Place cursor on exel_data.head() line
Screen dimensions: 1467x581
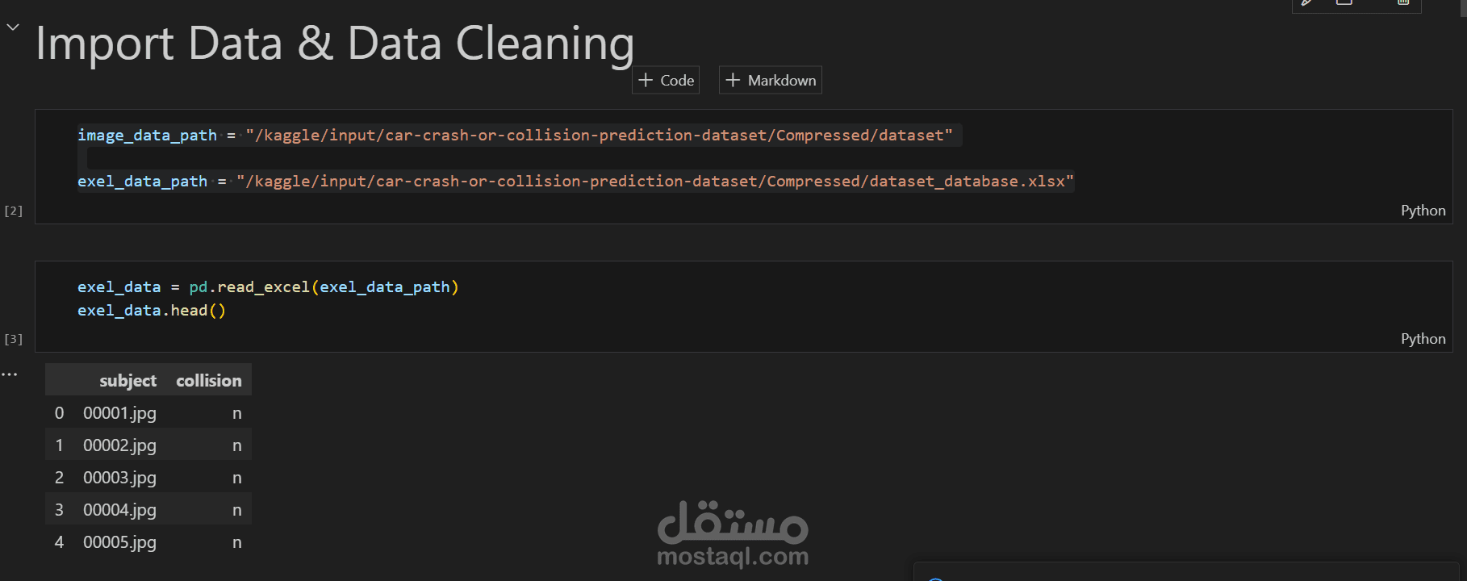pyautogui.click(x=152, y=311)
